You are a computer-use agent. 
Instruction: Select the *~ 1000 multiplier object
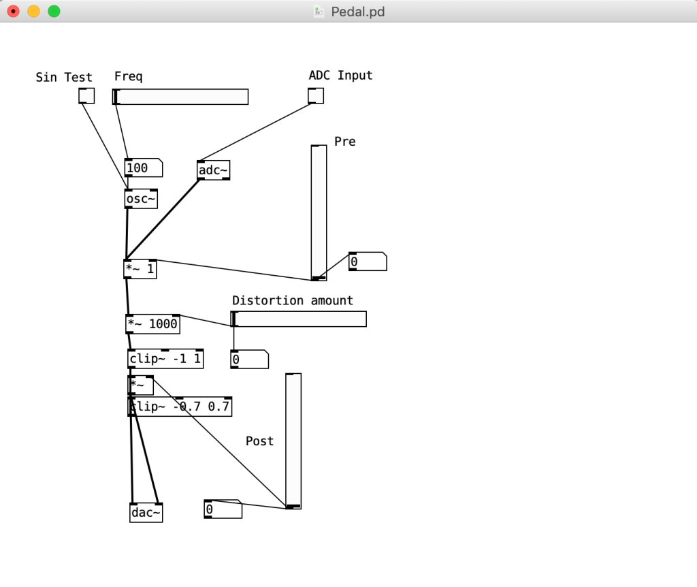(x=153, y=324)
